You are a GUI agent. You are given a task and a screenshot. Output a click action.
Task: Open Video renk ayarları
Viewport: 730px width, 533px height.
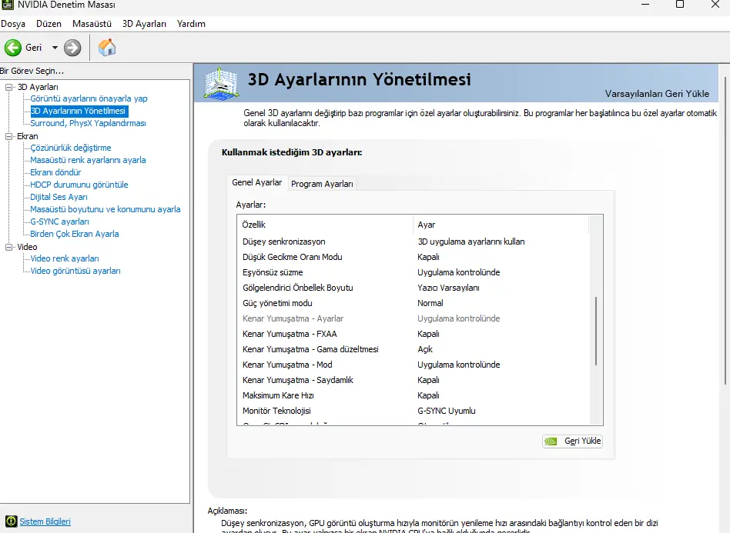(64, 258)
